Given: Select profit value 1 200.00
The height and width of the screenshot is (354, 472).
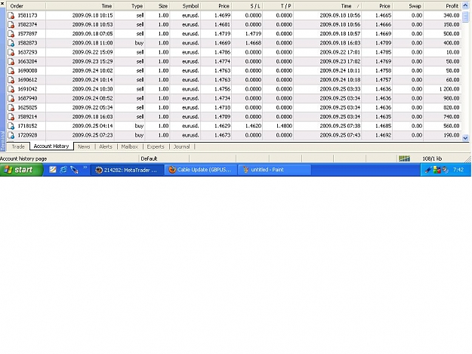Looking at the screenshot, I should 449,89.
